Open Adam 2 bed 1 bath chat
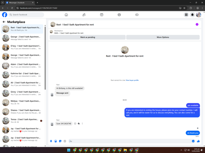Screen dimensions: 205x153 (x=22, y=66)
